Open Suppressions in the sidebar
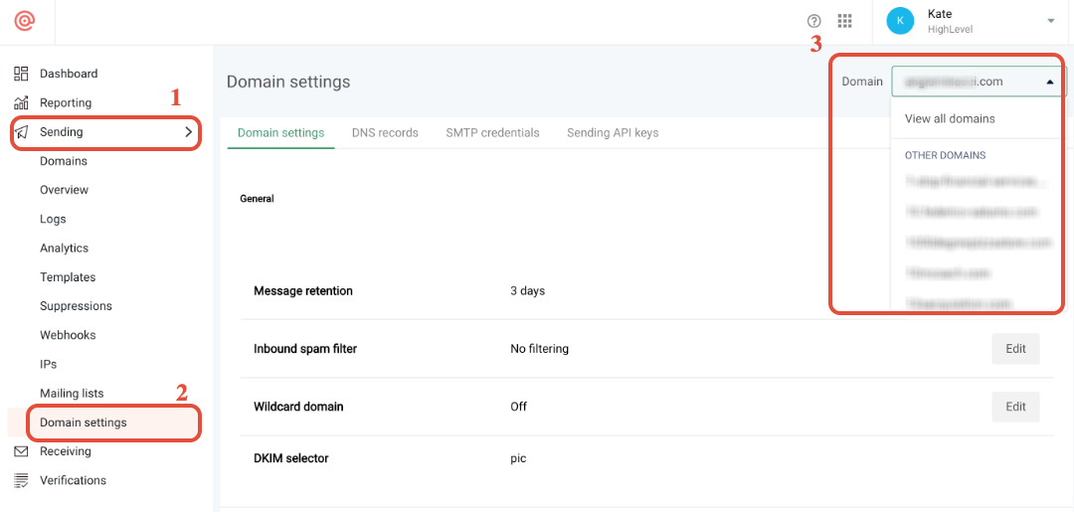This screenshot has width=1074, height=512. [76, 306]
